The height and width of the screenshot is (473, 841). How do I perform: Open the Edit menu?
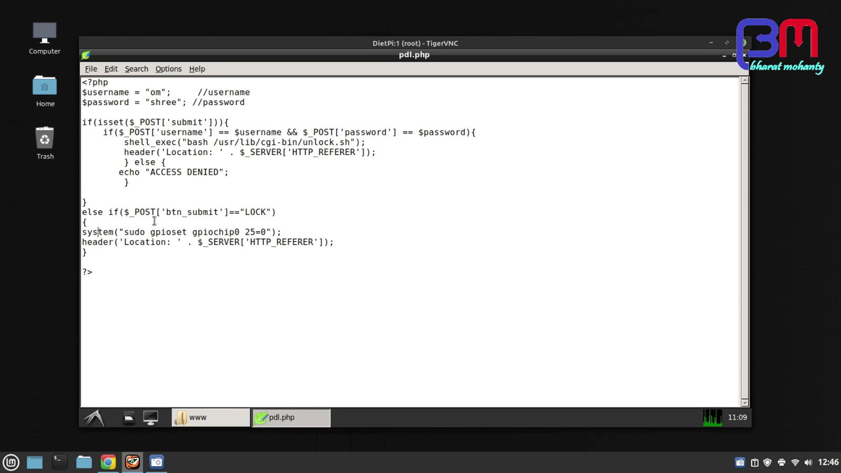tap(111, 69)
